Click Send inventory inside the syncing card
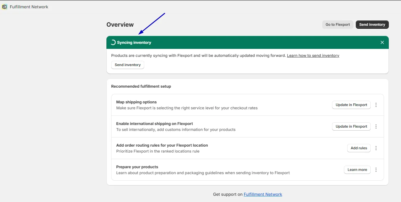Image resolution: width=401 pixels, height=202 pixels. 128,65
